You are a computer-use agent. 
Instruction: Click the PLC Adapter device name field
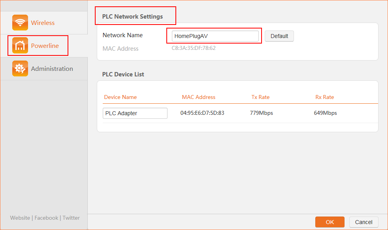pos(135,113)
